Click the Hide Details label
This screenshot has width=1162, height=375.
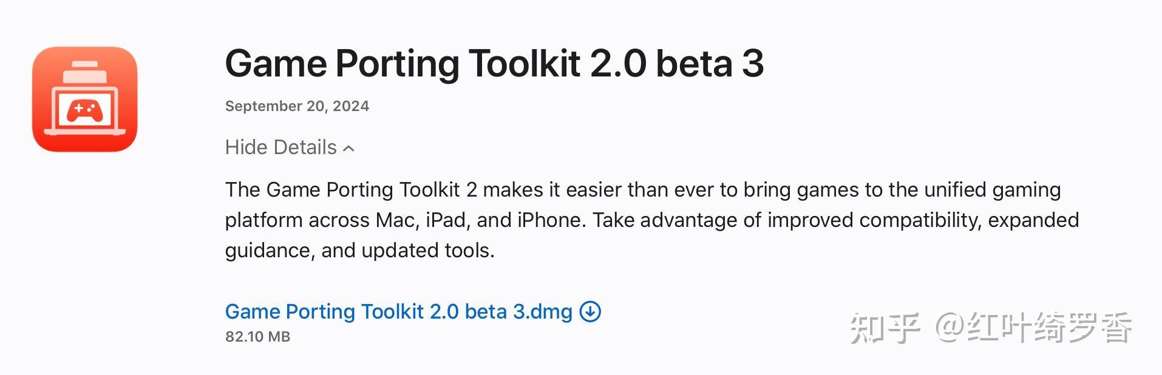[280, 147]
